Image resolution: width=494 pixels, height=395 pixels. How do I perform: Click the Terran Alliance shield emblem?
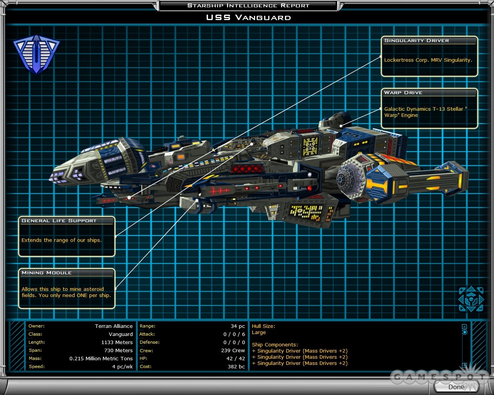[36, 55]
